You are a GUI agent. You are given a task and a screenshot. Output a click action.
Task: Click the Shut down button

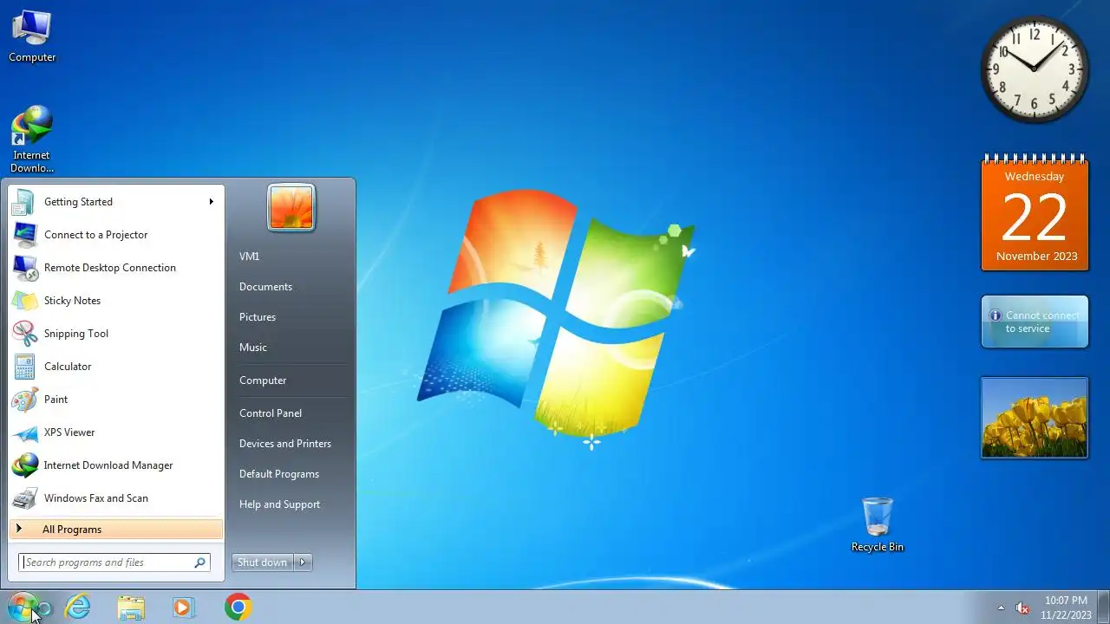(263, 562)
